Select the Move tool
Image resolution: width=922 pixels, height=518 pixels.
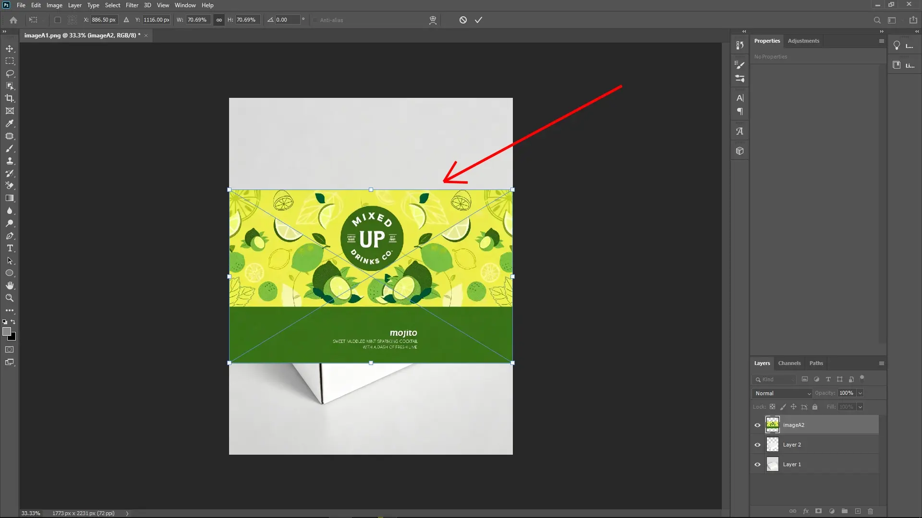pyautogui.click(x=10, y=48)
